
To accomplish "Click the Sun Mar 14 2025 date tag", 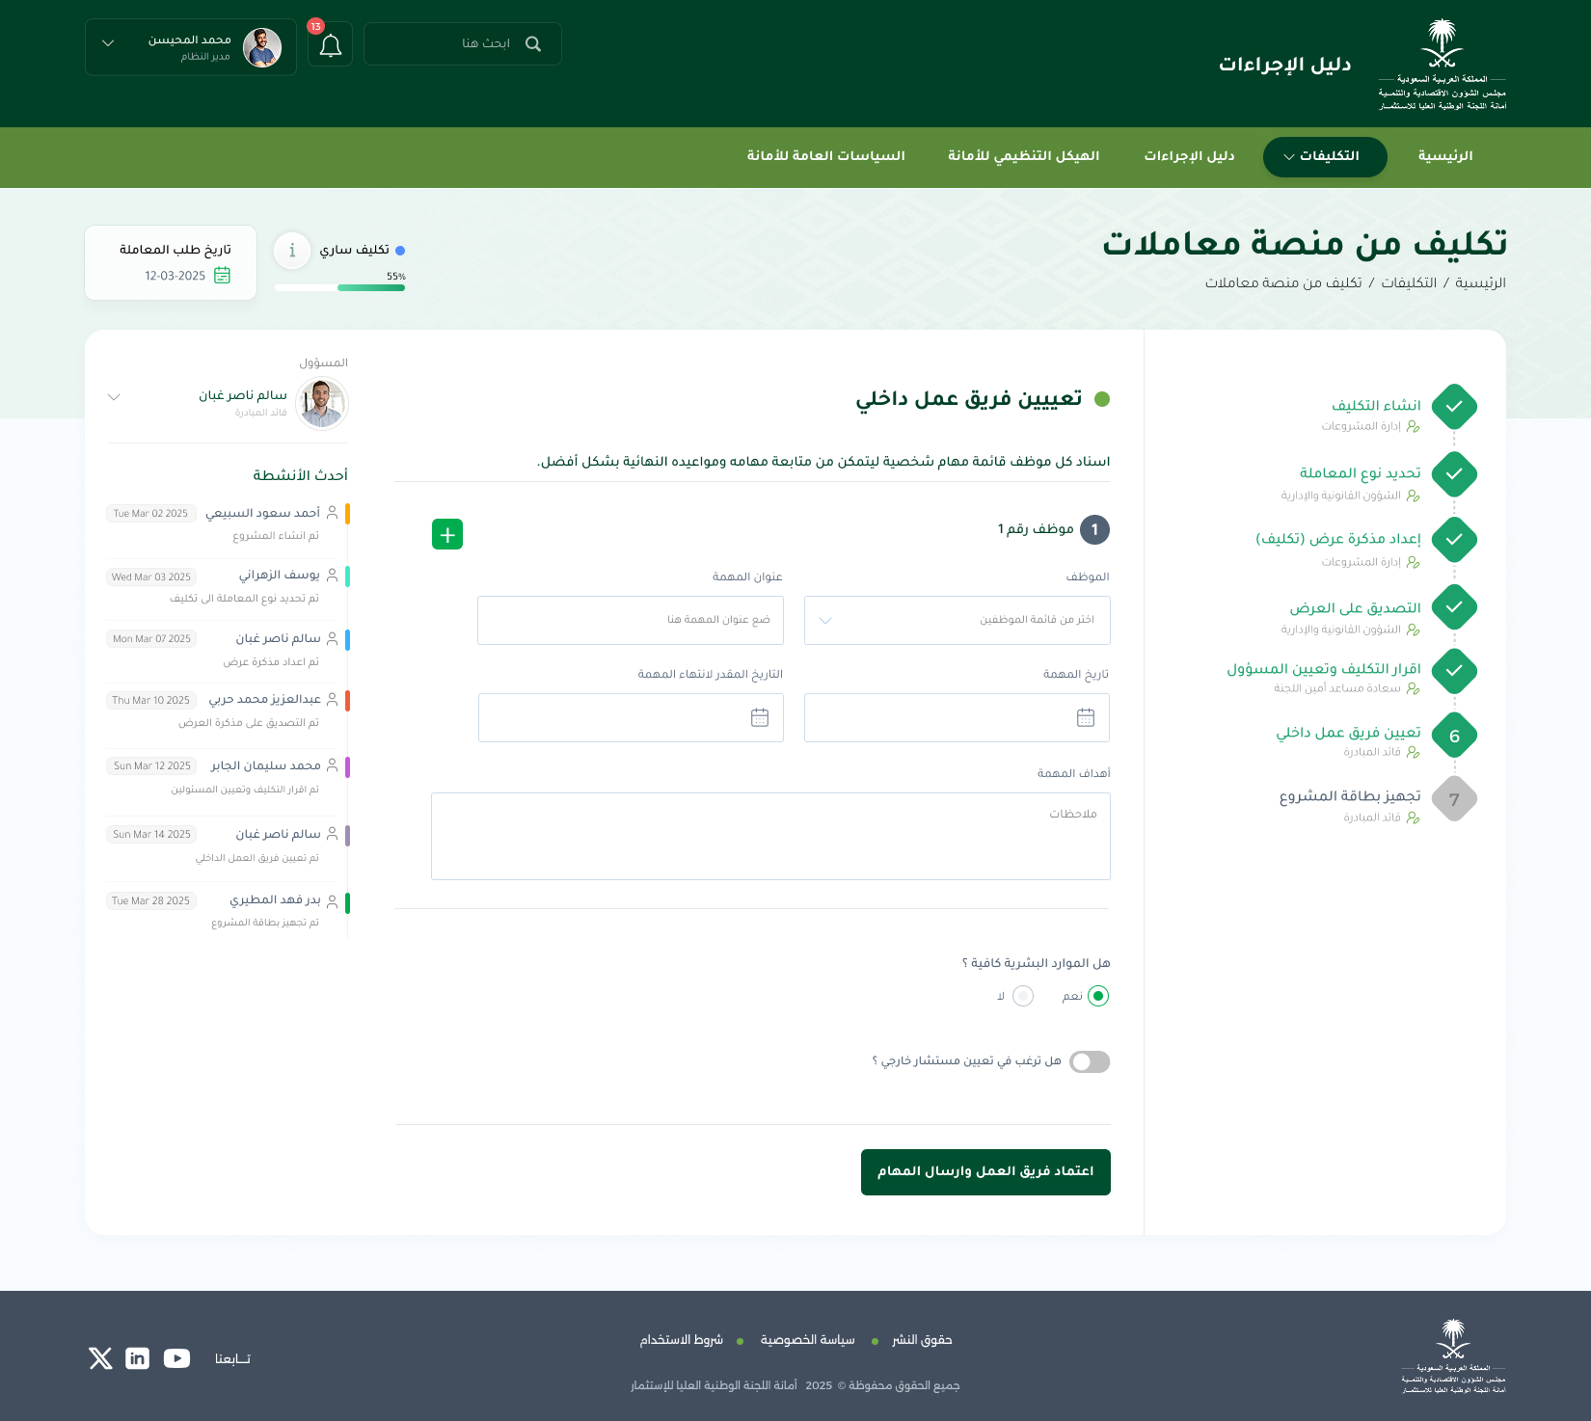I will pyautogui.click(x=151, y=835).
